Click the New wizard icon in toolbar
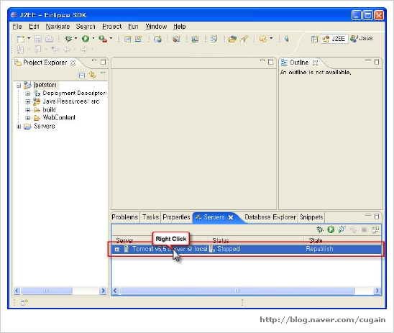 [21, 39]
